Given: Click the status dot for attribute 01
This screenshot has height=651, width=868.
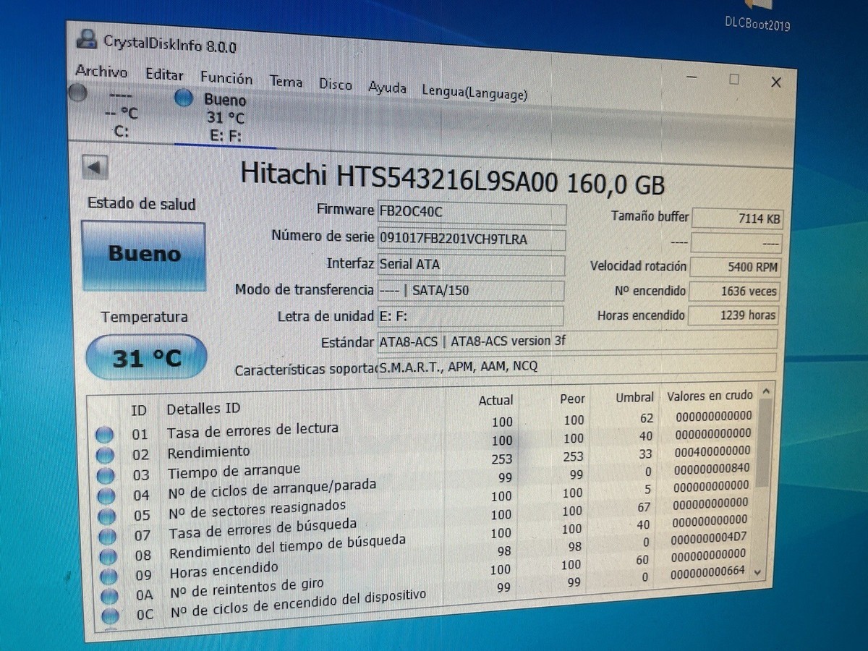Looking at the screenshot, I should pyautogui.click(x=105, y=435).
